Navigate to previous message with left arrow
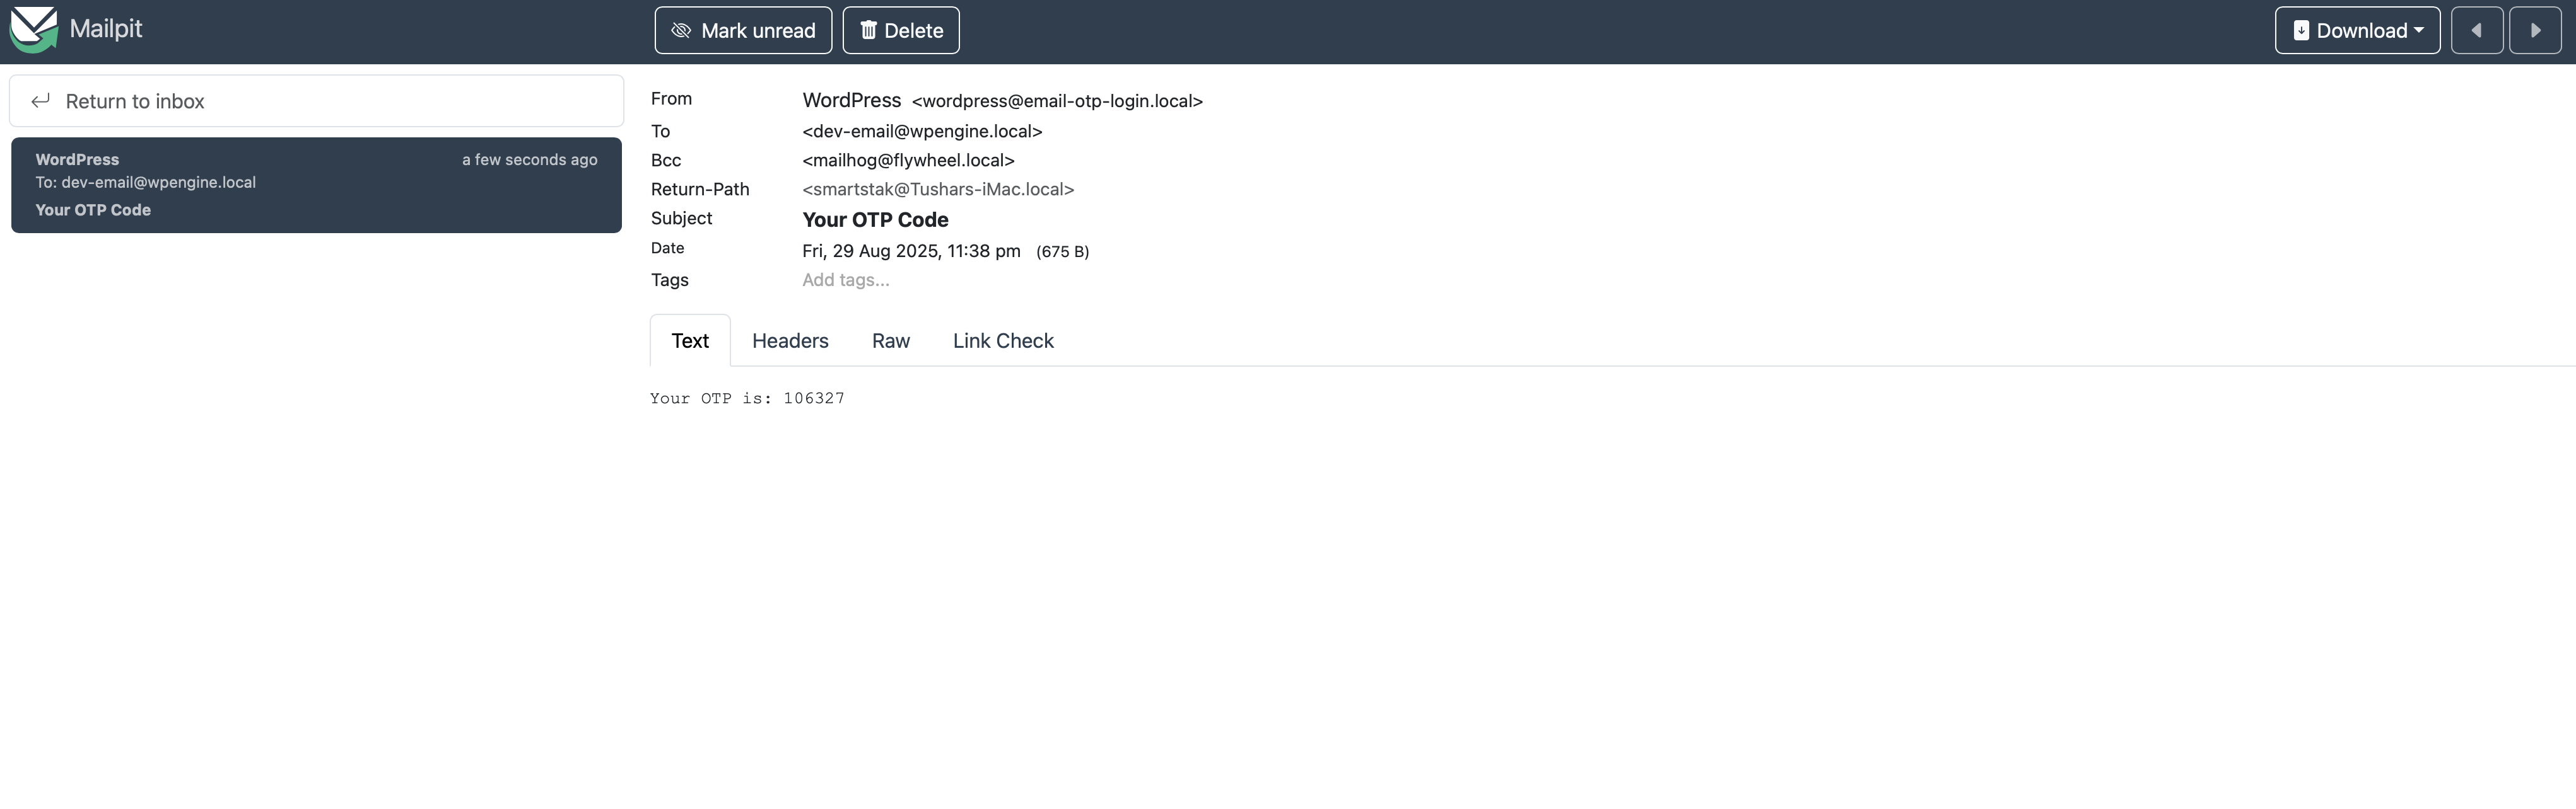2576x809 pixels. point(2478,30)
